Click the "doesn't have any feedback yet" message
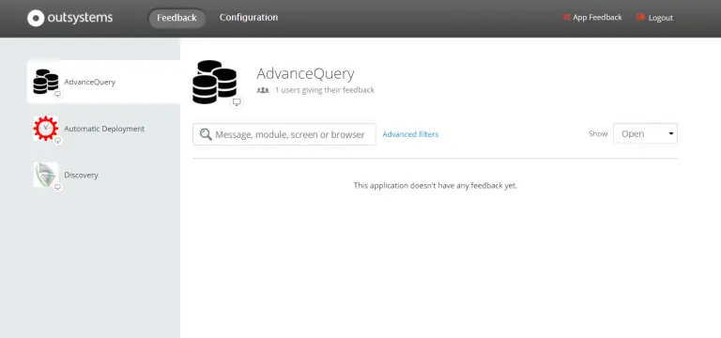Image resolution: width=721 pixels, height=338 pixels. (x=435, y=186)
